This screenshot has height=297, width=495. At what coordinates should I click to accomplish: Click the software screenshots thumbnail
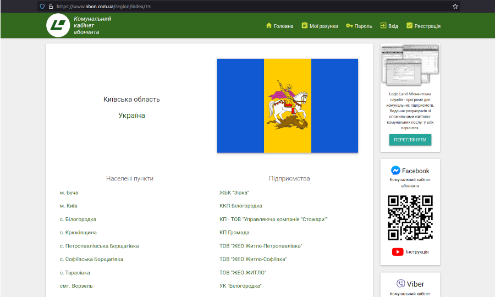(410, 65)
